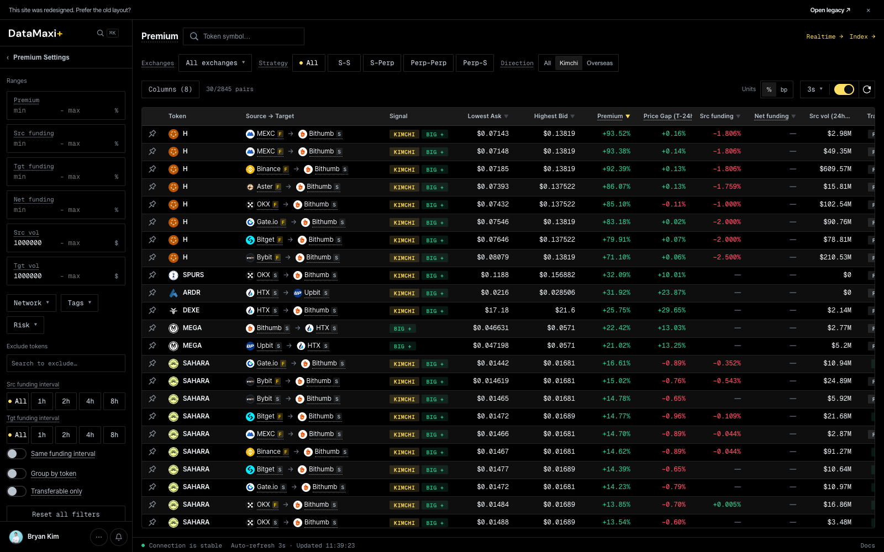Open the 3s refresh interval dropdown
Screen dimensions: 884x552
click(815, 89)
